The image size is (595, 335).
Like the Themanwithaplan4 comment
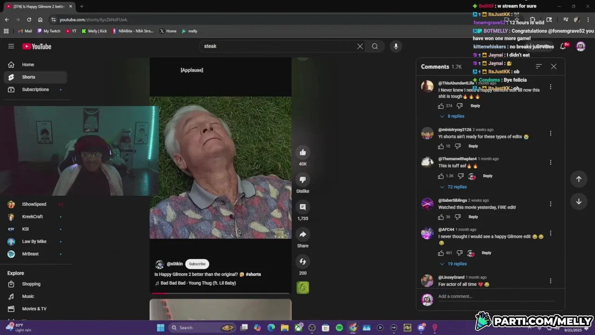[441, 176]
